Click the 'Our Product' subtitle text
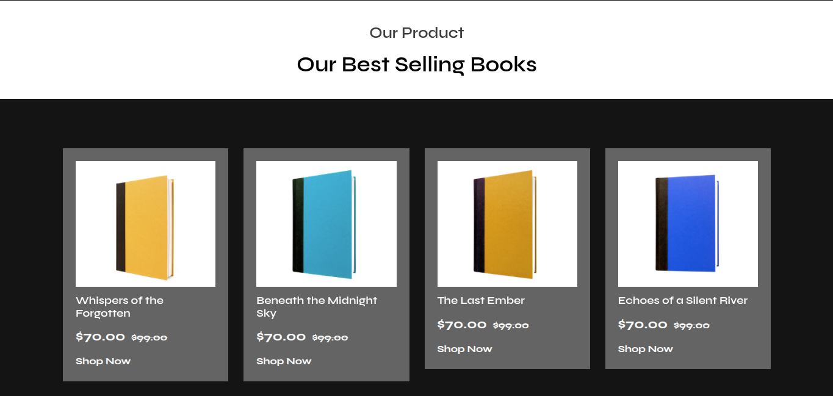 417,32
